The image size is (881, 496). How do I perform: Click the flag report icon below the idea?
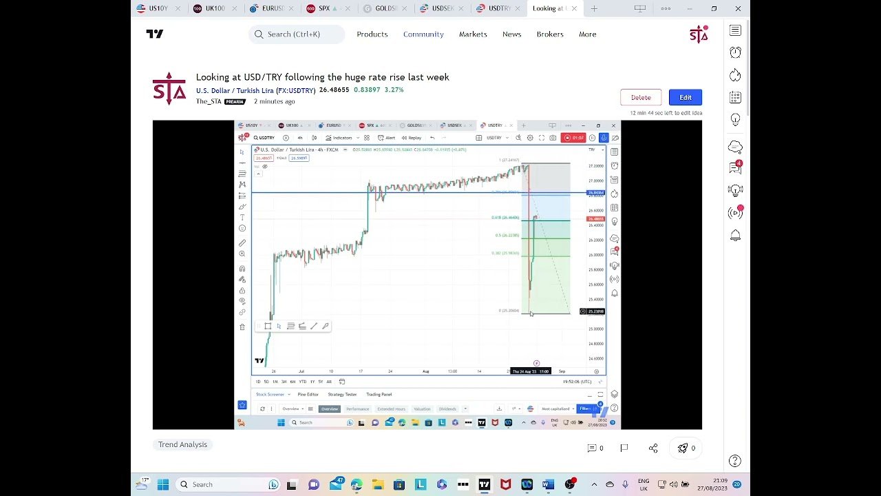(x=624, y=448)
